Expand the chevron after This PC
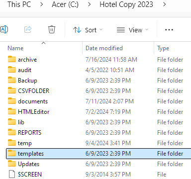The image size is (191, 179). click(42, 4)
